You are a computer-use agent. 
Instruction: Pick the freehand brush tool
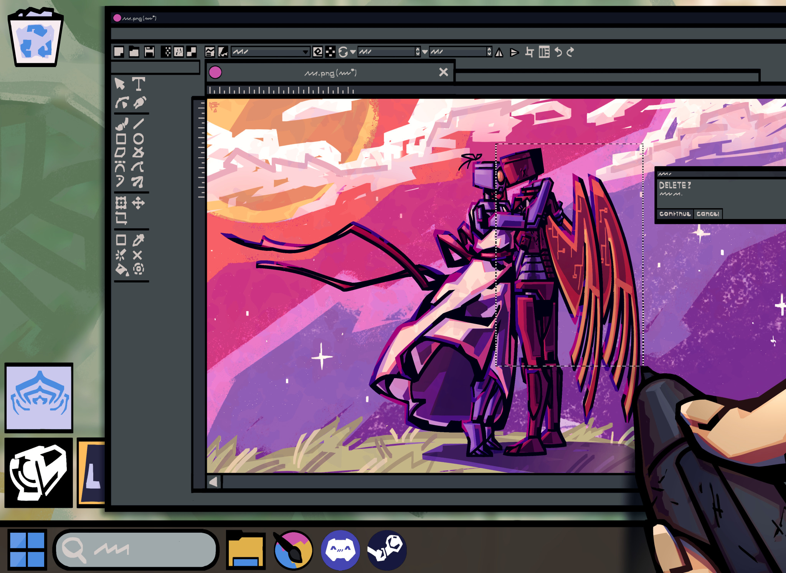(x=121, y=124)
